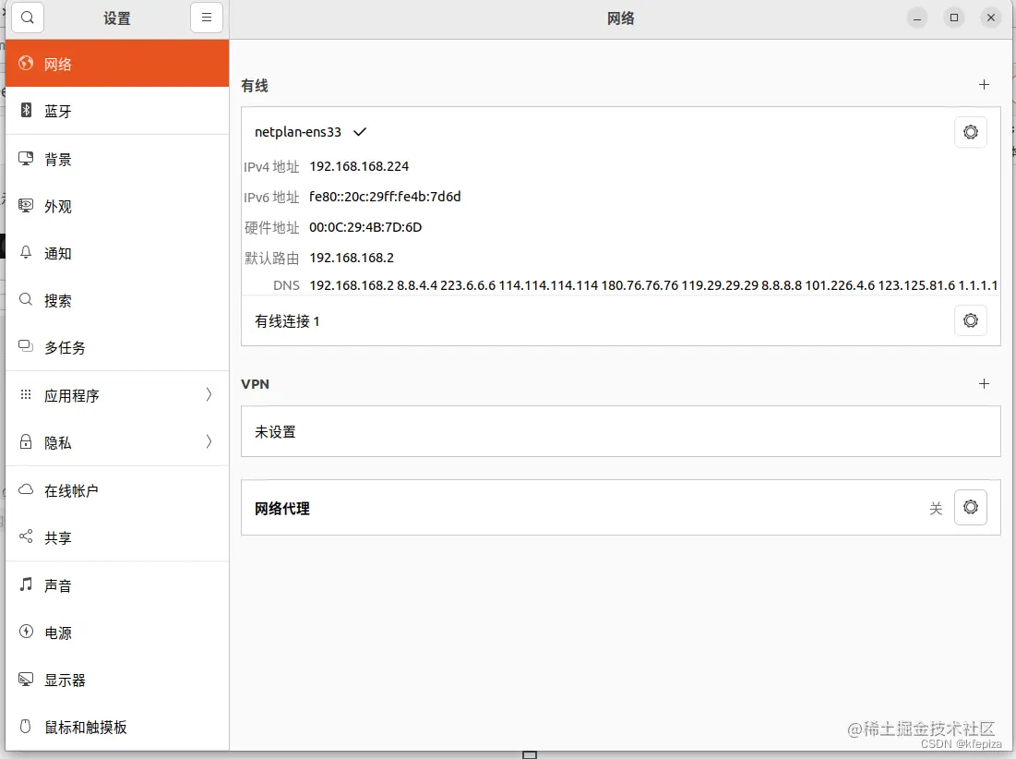The width and height of the screenshot is (1016, 759).
Task: Open Multitasking settings panel
Action: [117, 347]
